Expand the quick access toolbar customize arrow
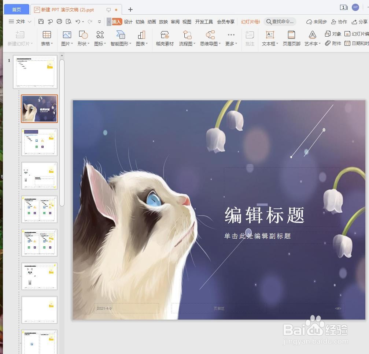Image resolution: width=369 pixels, height=354 pixels. pos(100,22)
